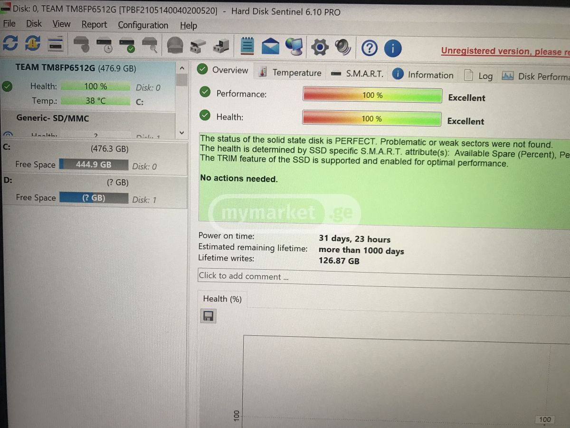Click the Power on time value 31 days, 23 hours
This screenshot has height=428, width=570.
(354, 239)
